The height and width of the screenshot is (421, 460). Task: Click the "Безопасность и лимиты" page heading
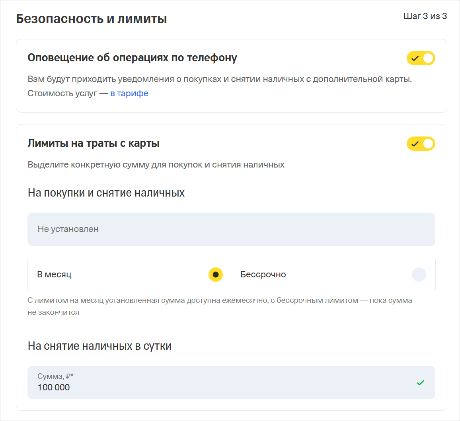point(92,19)
